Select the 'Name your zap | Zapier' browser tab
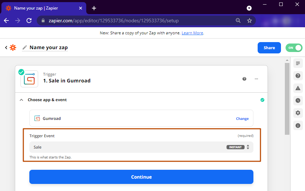 [x=44, y=8]
